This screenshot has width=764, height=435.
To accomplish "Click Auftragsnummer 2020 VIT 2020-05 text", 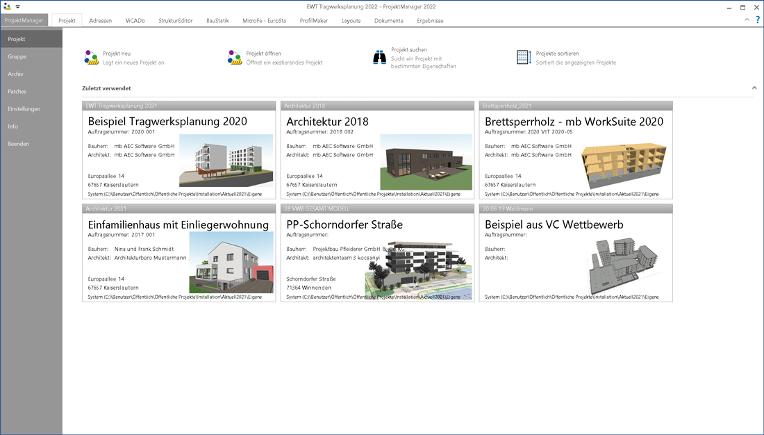I will [x=529, y=131].
